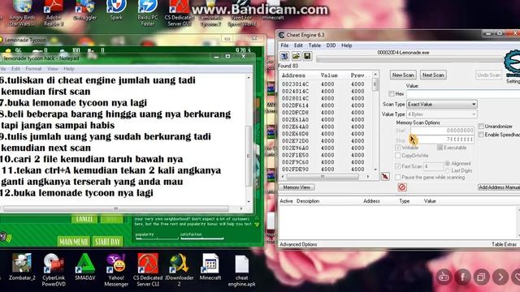This screenshot has height=292, width=520.
Task: Select the Last Digits radio button
Action: tap(448, 170)
